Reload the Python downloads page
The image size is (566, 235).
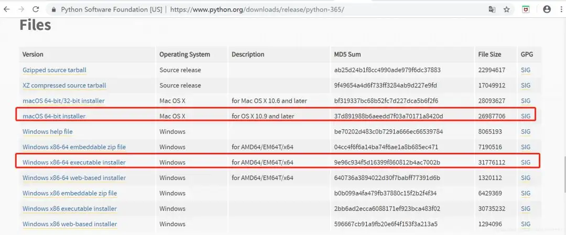coord(36,9)
